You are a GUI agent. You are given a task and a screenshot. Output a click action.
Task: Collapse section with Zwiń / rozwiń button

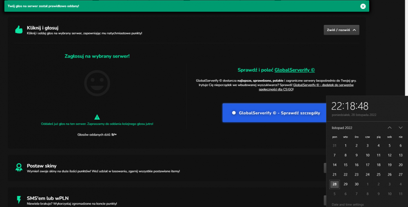[341, 30]
